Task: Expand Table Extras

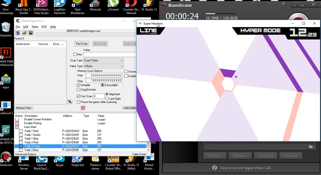Action: [x=139, y=154]
